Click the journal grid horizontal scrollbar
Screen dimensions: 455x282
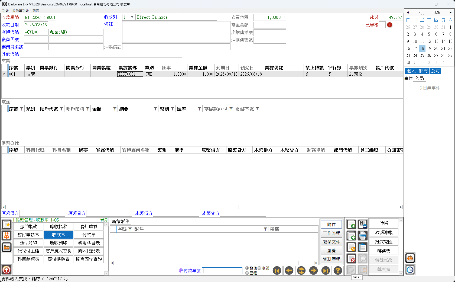pos(122,207)
